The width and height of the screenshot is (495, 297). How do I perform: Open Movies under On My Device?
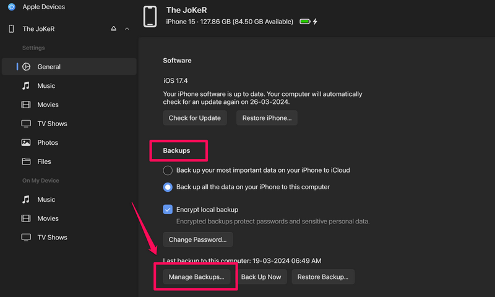pyautogui.click(x=48, y=218)
